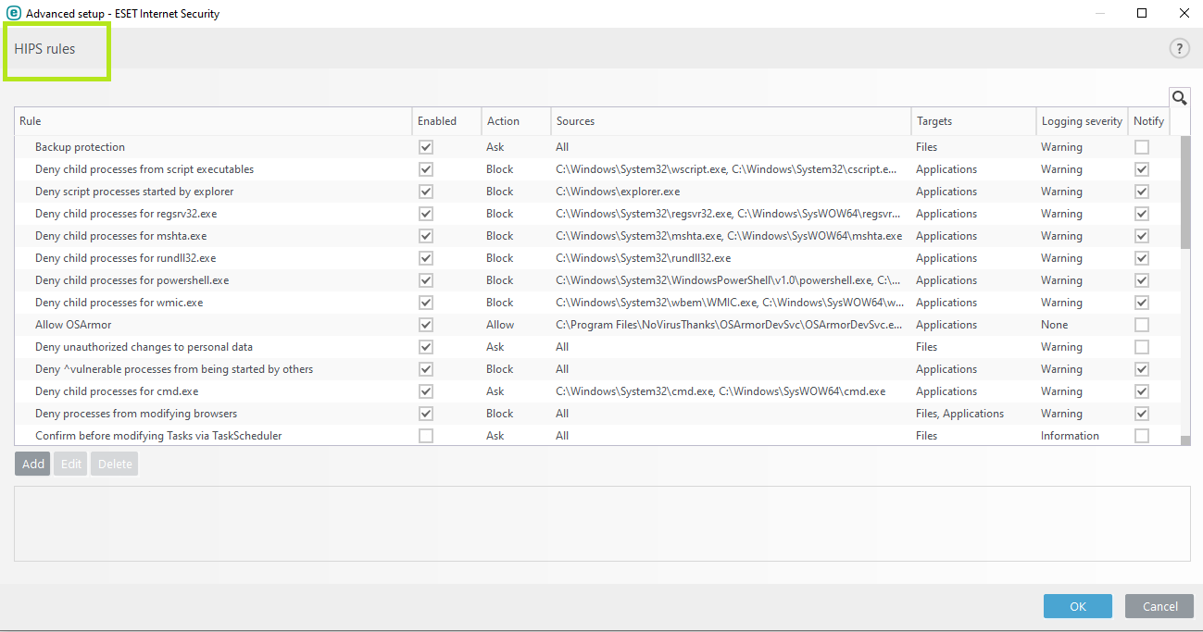Select the Deny processes from modifying browsers rule
The image size is (1203, 632).
(x=136, y=414)
